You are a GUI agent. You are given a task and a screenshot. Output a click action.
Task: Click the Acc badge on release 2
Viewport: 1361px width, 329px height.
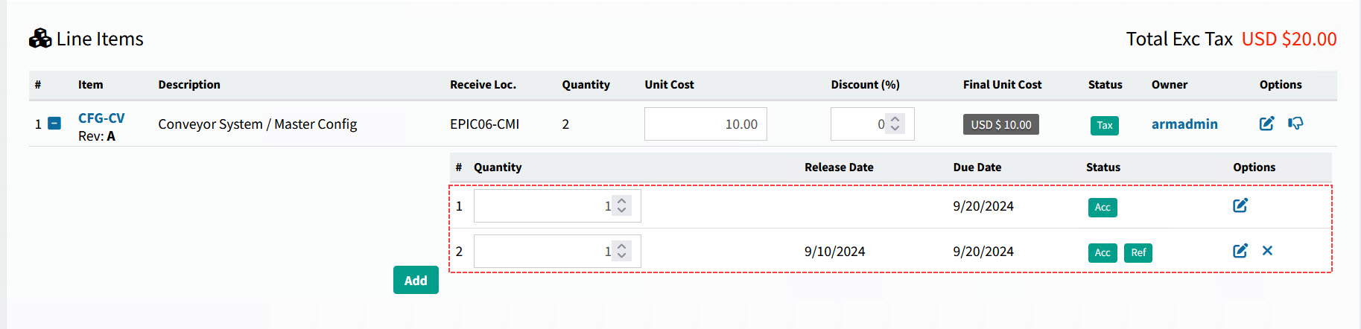[1102, 253]
